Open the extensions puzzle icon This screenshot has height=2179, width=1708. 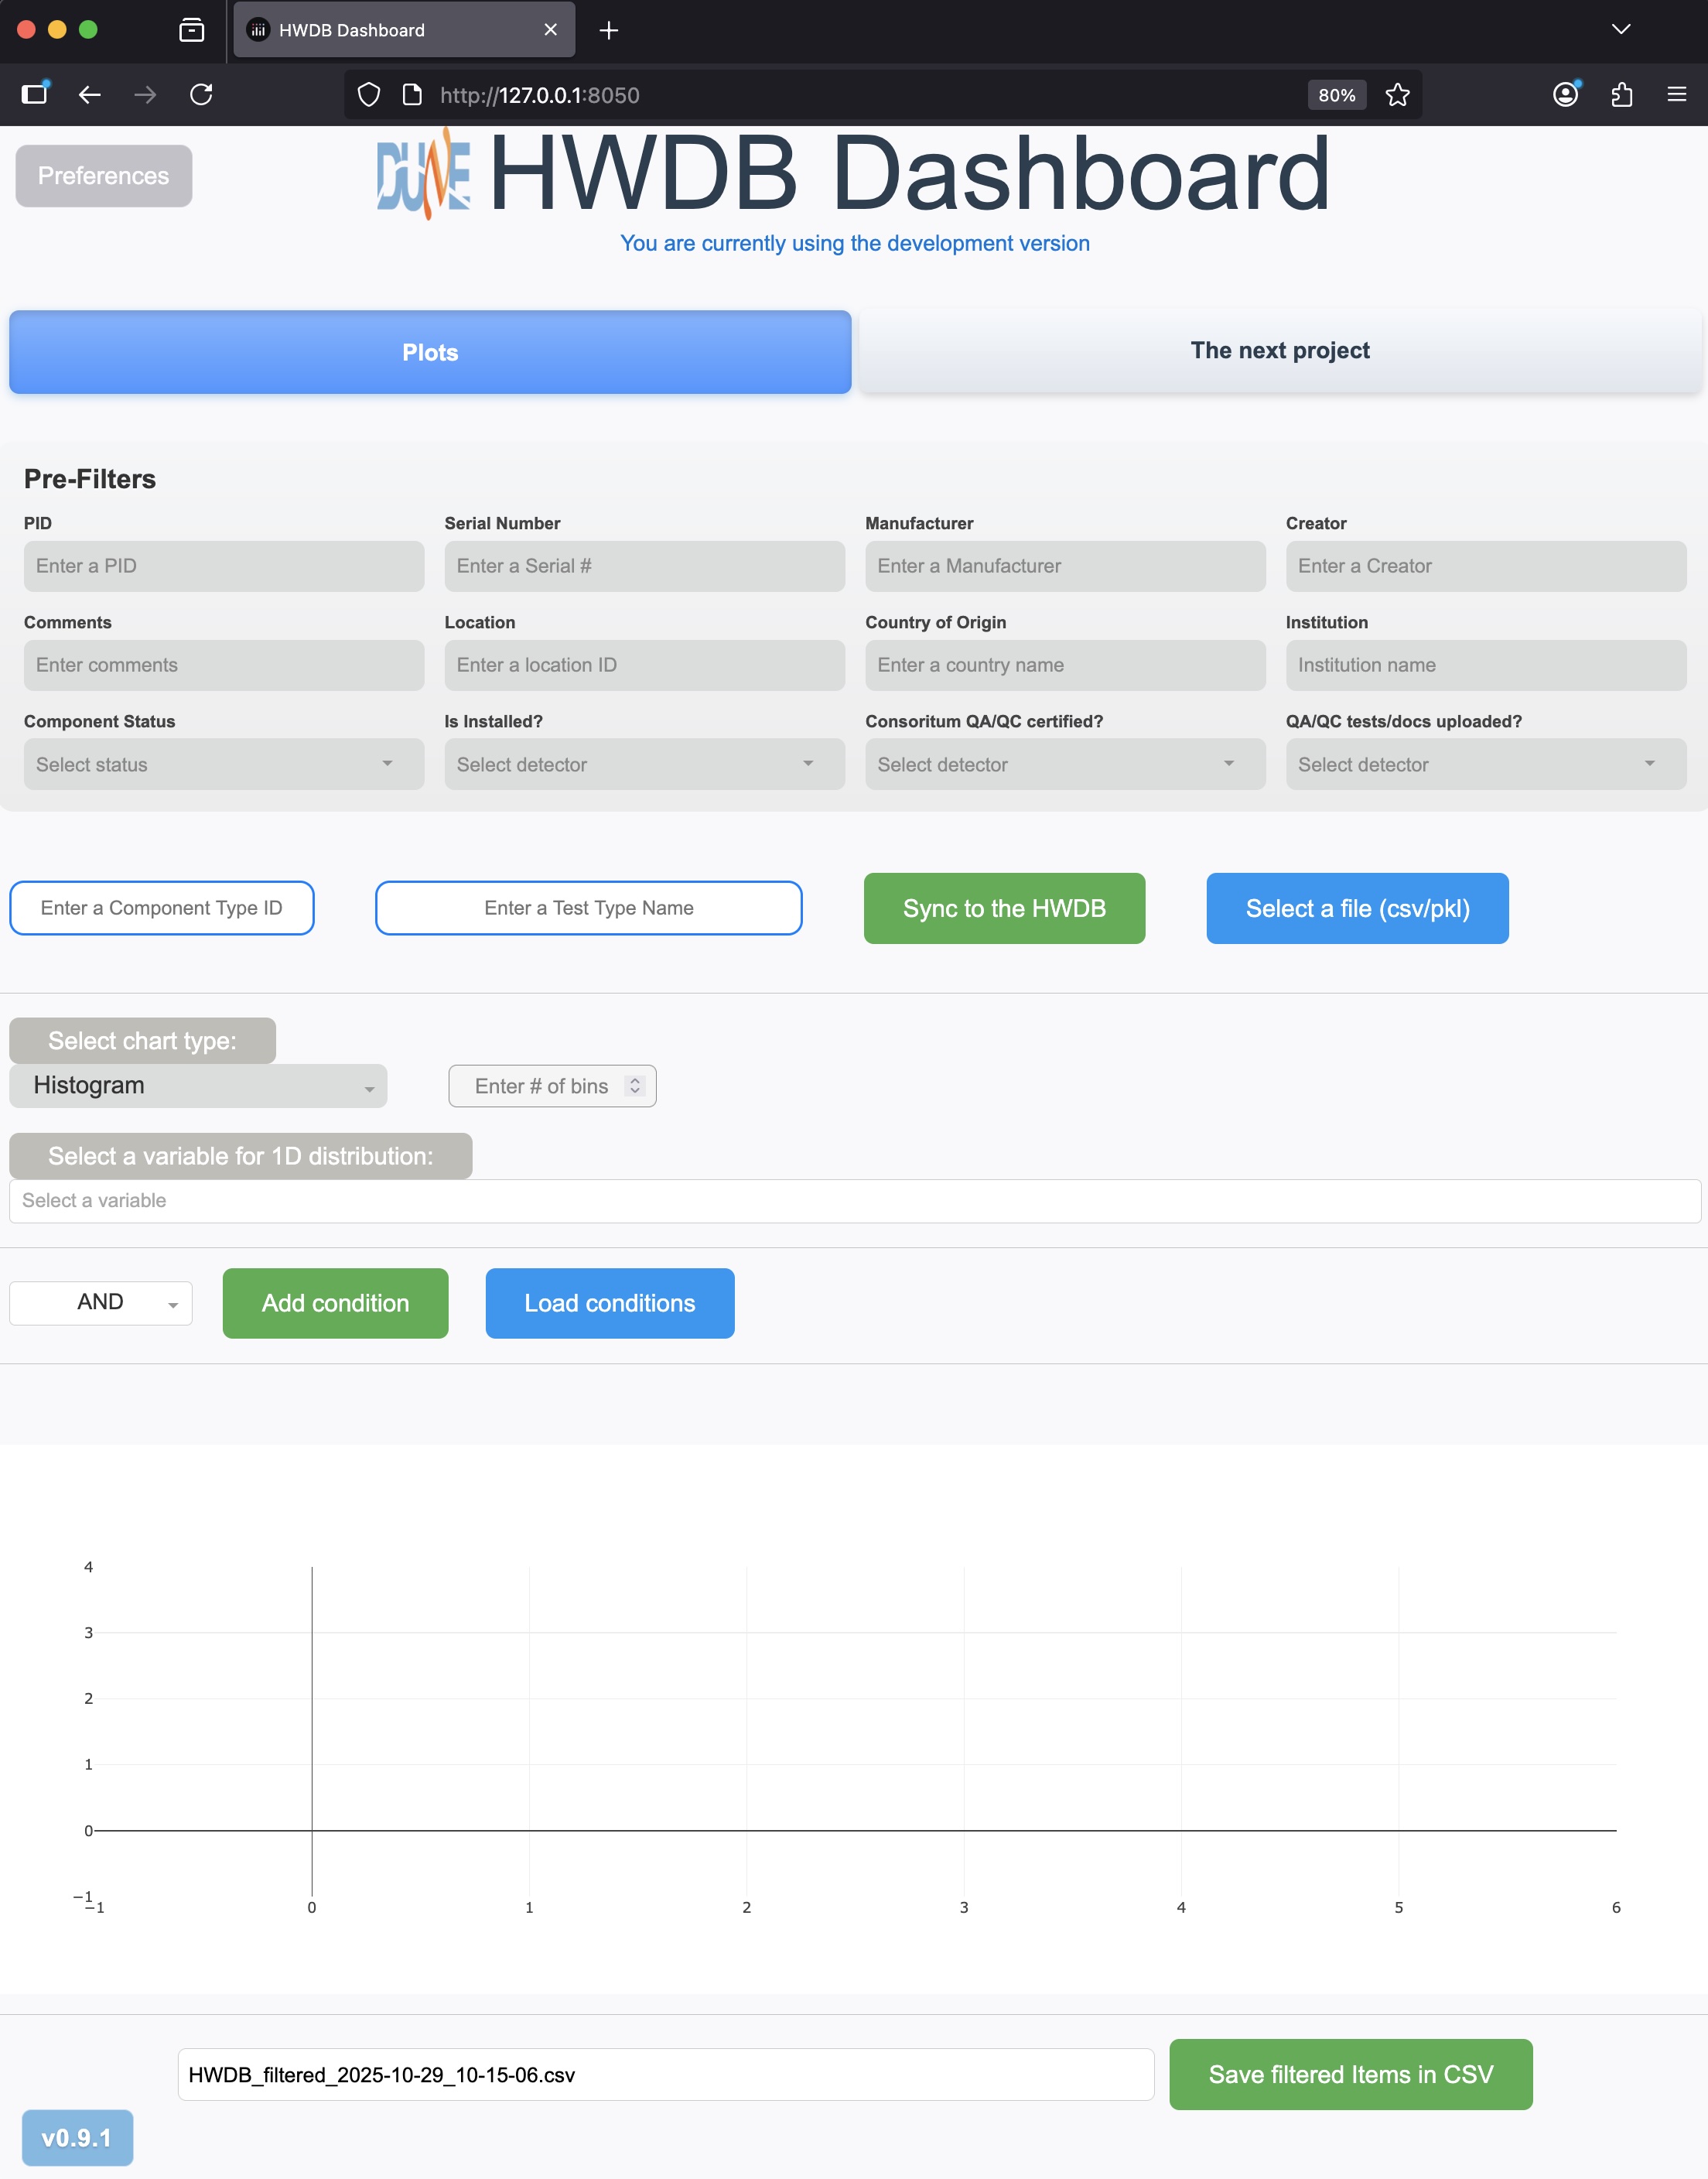(x=1621, y=95)
